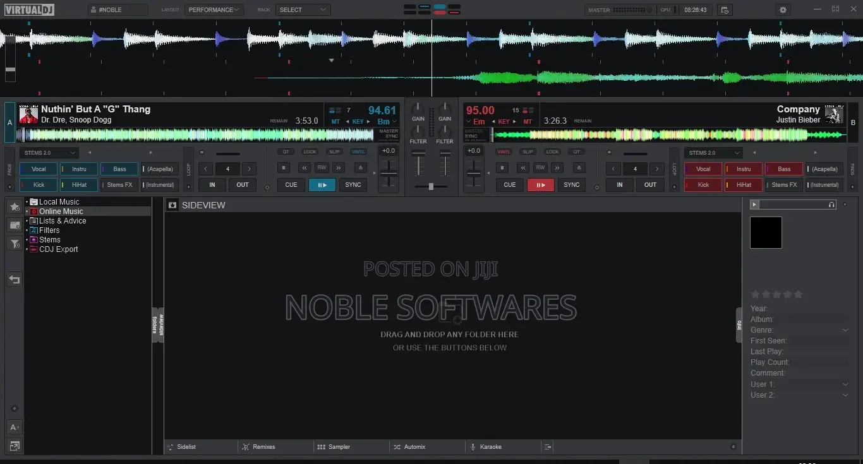Expand the Genre dropdown in info panel
Image resolution: width=863 pixels, height=464 pixels.
[845, 330]
